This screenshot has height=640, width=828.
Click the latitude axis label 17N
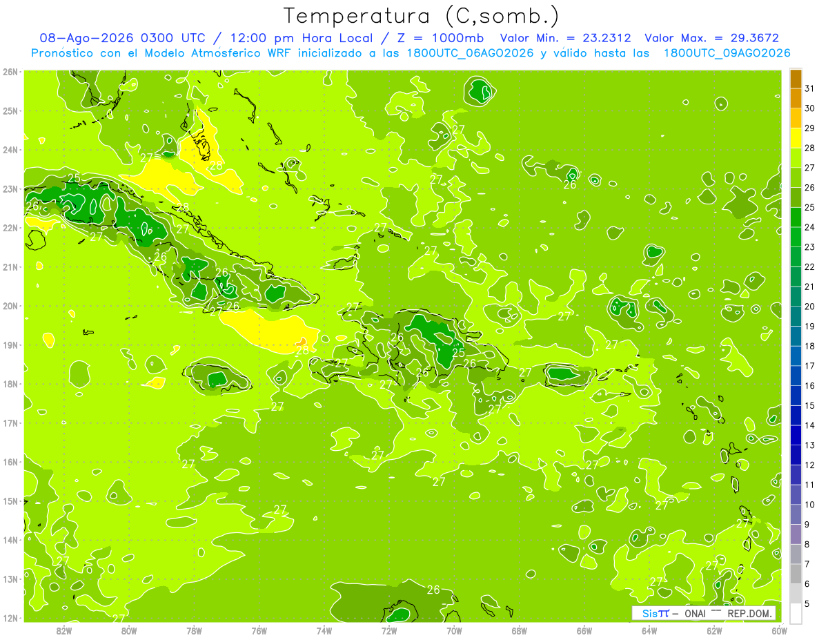click(x=10, y=423)
